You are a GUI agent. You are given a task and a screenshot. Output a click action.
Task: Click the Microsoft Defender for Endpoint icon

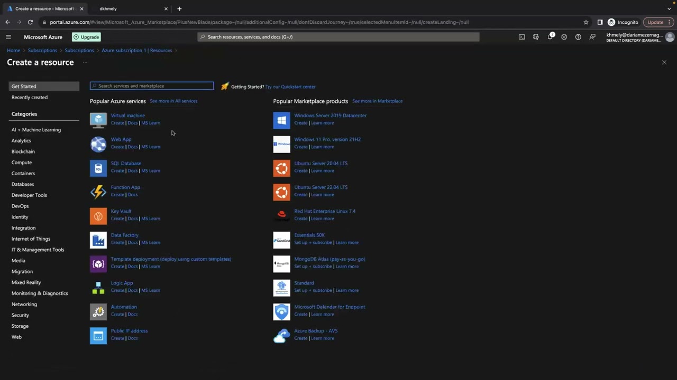pos(281,311)
